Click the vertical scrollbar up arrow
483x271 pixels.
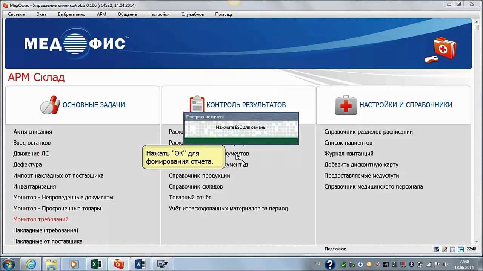coord(477,21)
